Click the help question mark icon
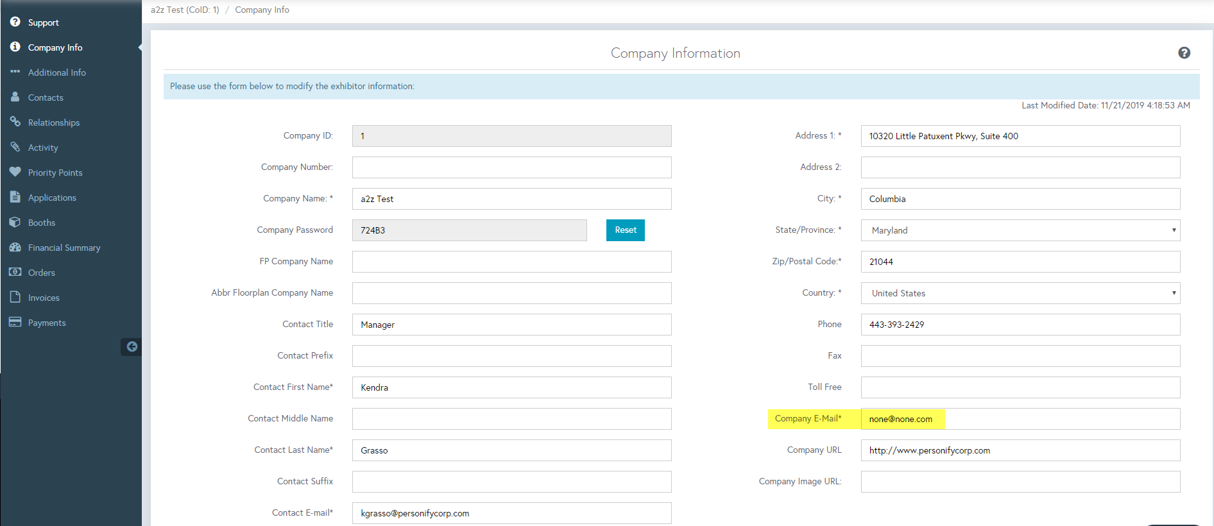This screenshot has width=1214, height=526. pos(1184,53)
